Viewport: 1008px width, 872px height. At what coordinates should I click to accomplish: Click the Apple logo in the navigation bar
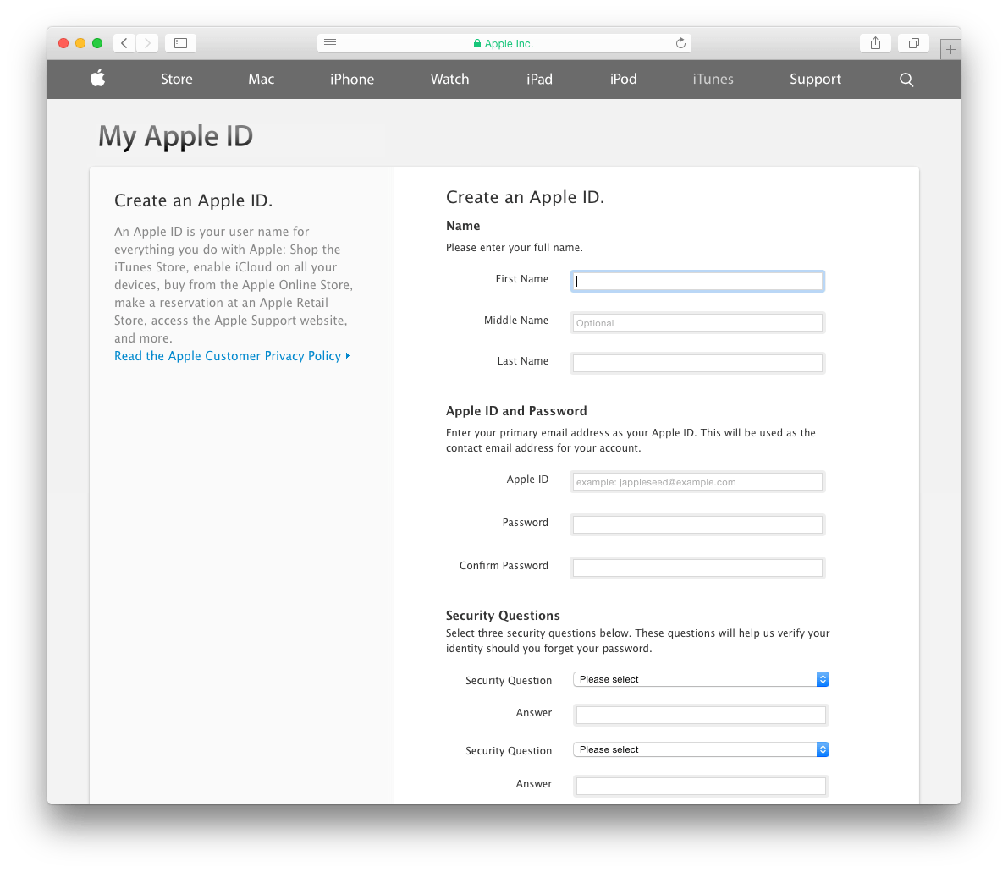tap(97, 79)
